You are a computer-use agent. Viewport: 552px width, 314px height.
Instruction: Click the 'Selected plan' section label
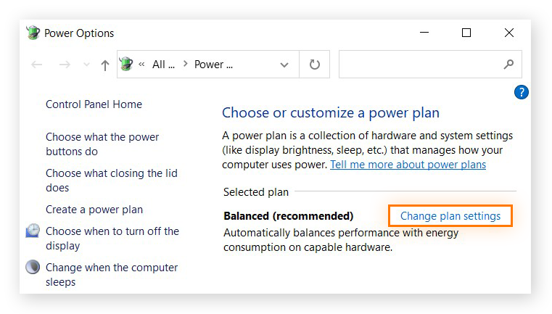click(x=256, y=192)
